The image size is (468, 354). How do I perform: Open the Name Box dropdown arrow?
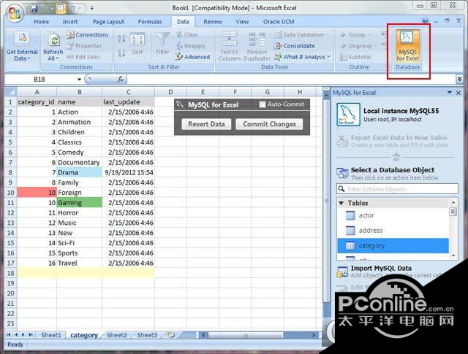(79, 80)
